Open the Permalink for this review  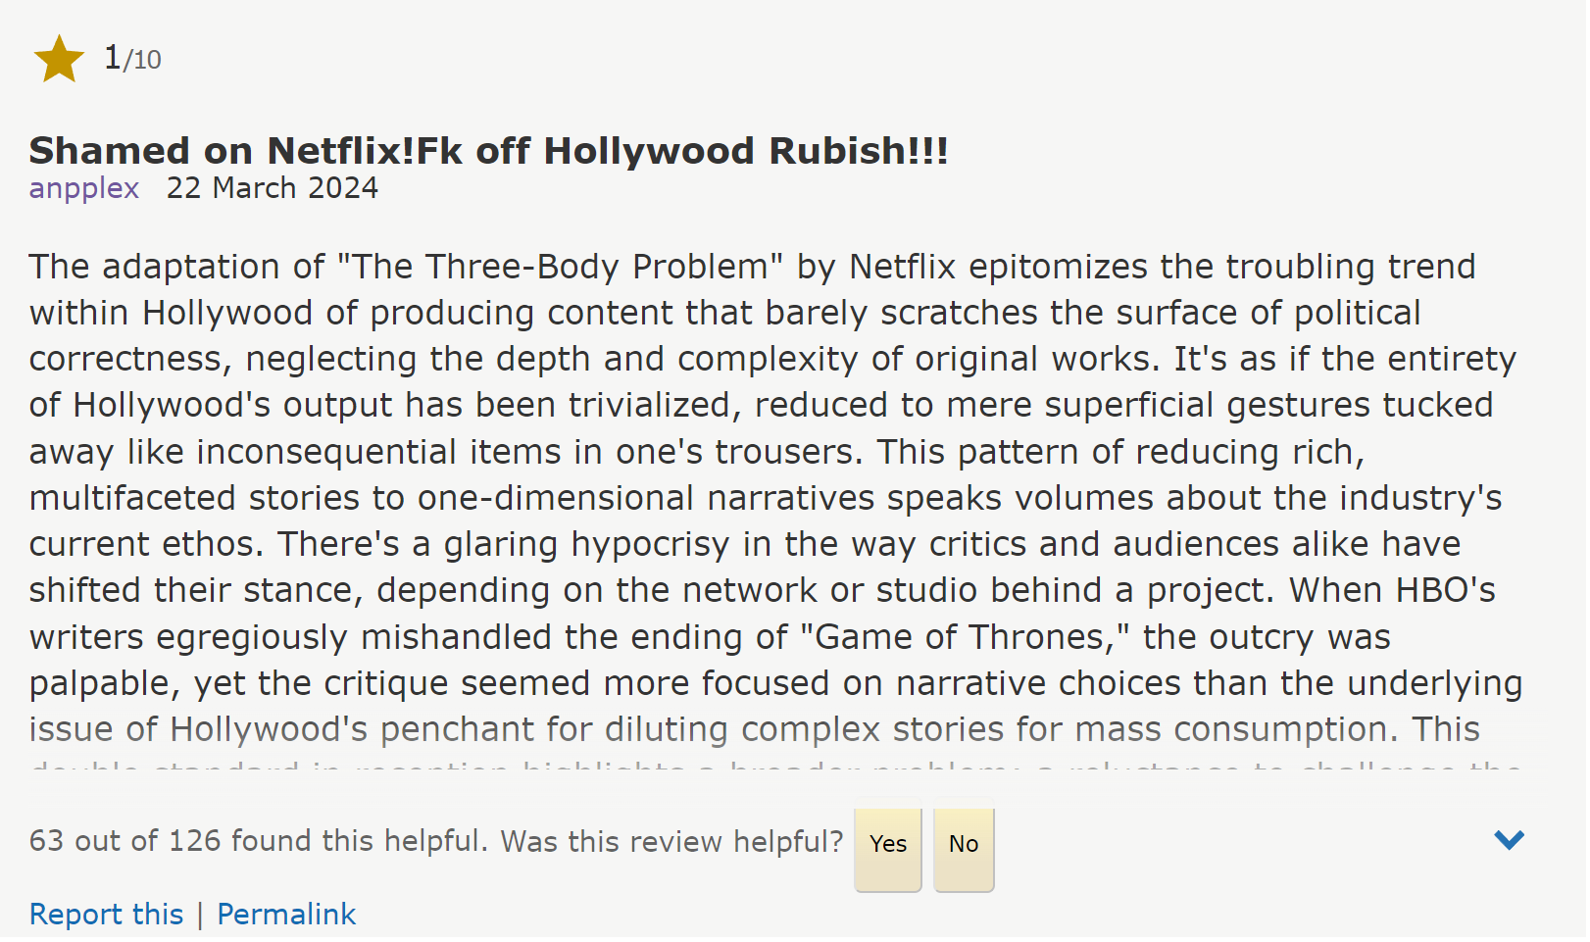[x=286, y=915]
